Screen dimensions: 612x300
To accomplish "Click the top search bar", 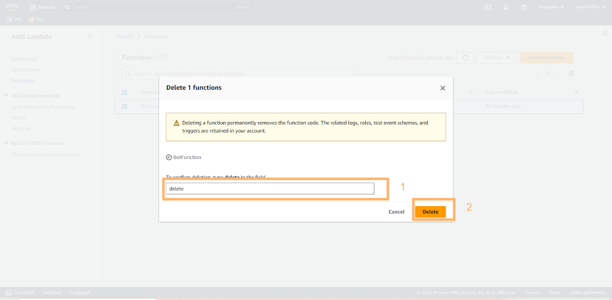I will (x=158, y=7).
